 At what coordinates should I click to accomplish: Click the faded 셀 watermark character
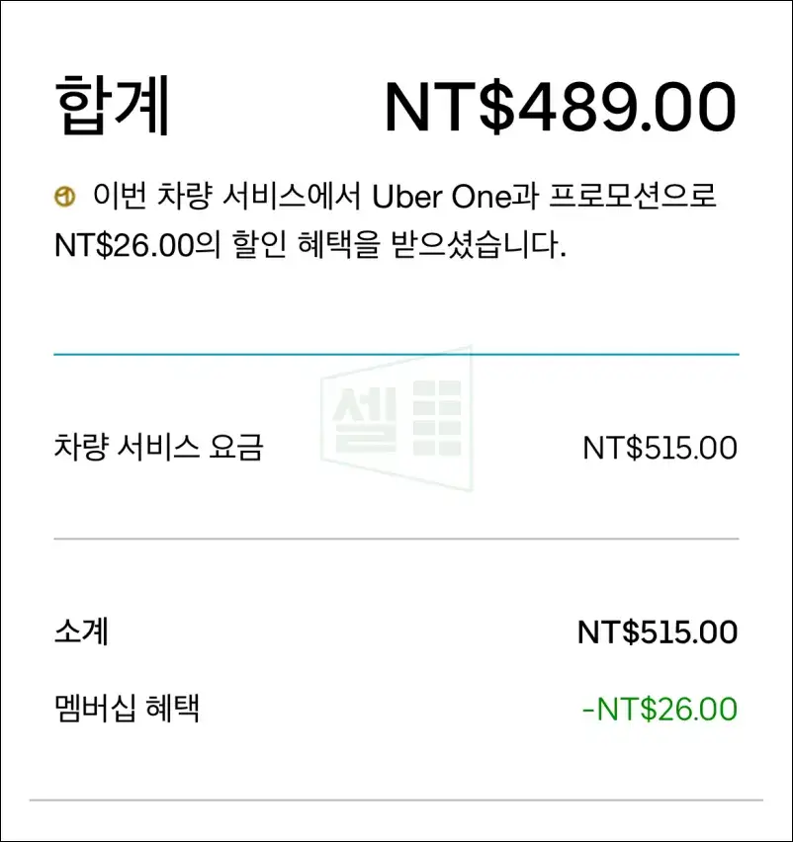click(x=365, y=419)
